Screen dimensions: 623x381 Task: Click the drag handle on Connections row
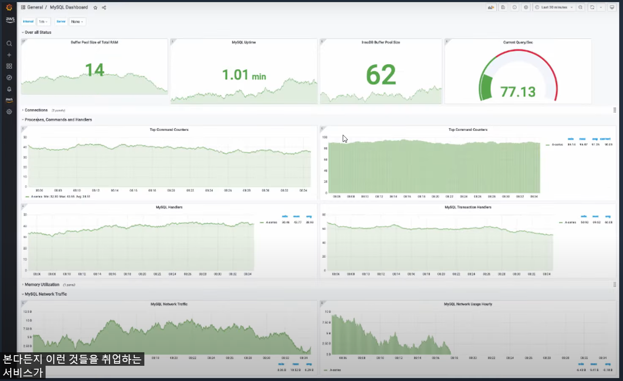615,110
